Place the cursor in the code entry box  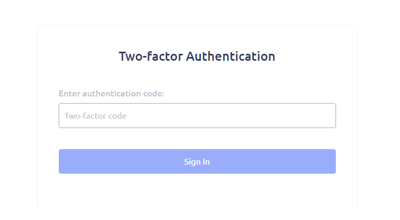coord(197,116)
